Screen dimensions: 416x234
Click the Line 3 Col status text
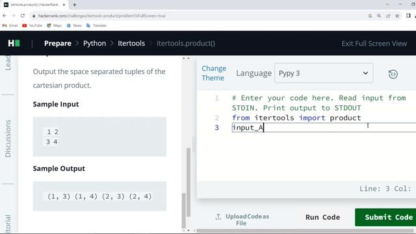click(x=385, y=188)
